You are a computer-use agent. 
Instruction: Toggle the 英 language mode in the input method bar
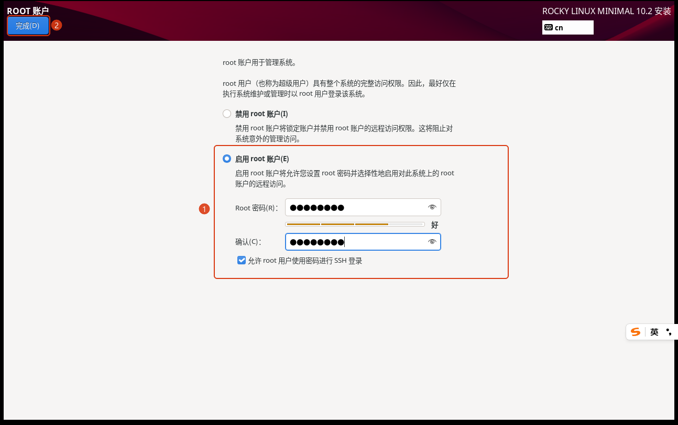coord(654,332)
